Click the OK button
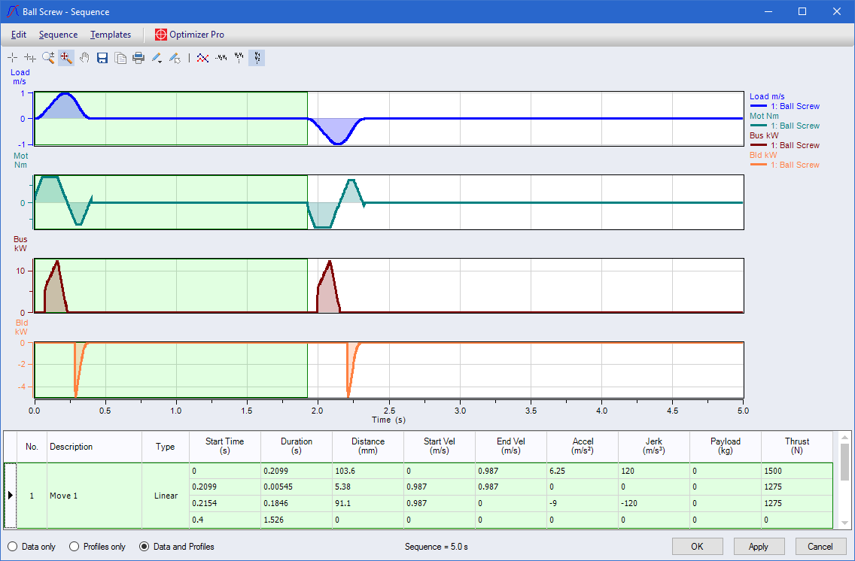Image resolution: width=855 pixels, height=561 pixels. pyautogui.click(x=697, y=547)
